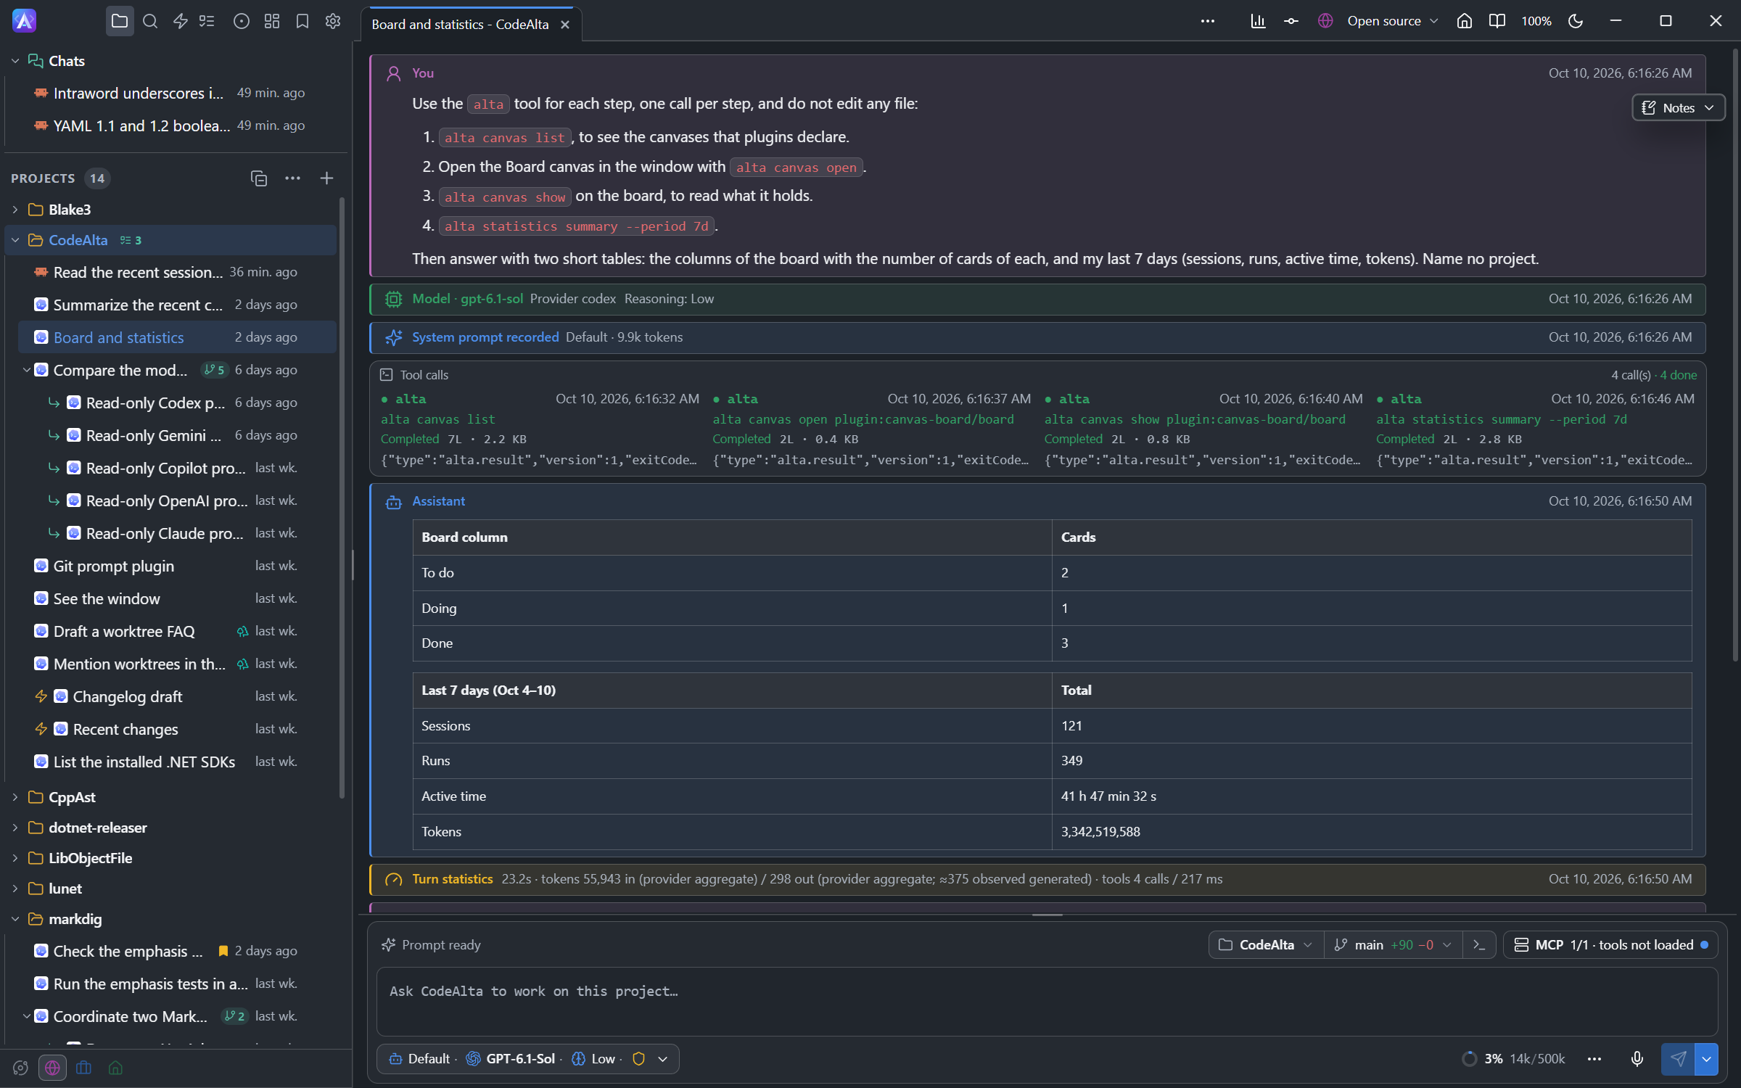This screenshot has width=1741, height=1088.
Task: Collapse the Chats section
Action: [15, 61]
